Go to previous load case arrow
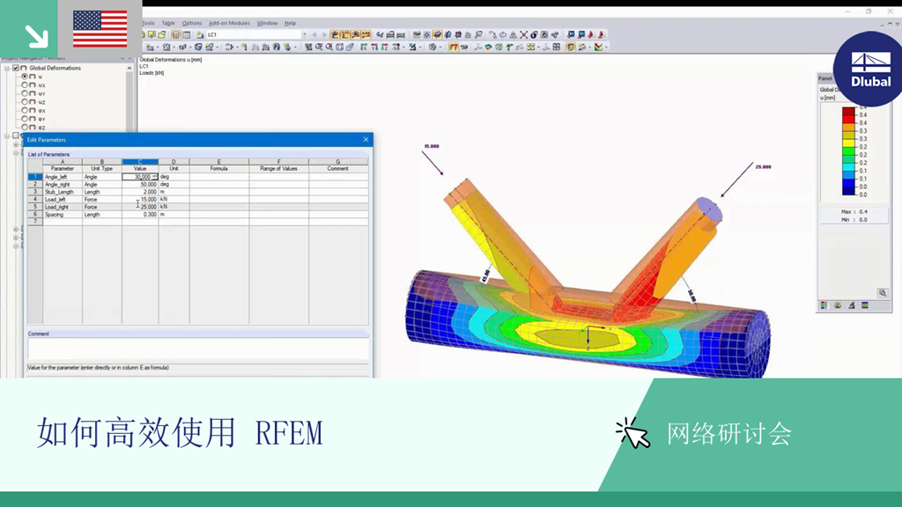This screenshot has height=507, width=902. (x=314, y=34)
